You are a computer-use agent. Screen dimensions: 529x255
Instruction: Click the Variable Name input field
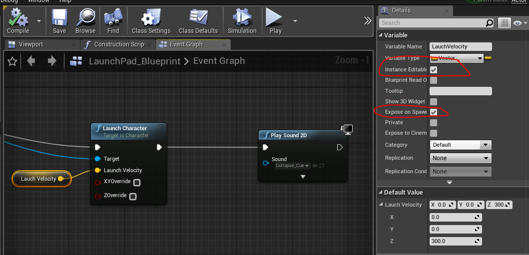click(x=461, y=46)
